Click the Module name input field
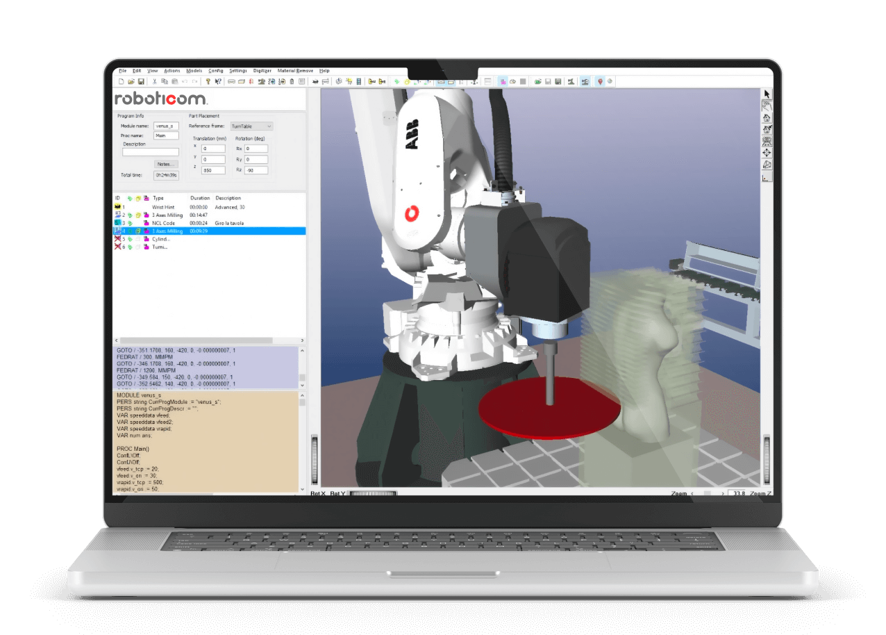The width and height of the screenshot is (886, 635). tap(166, 126)
